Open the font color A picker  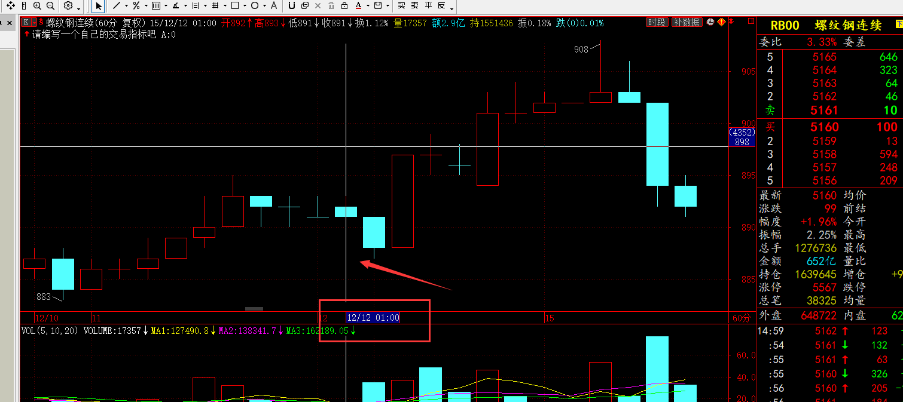coord(358,5)
